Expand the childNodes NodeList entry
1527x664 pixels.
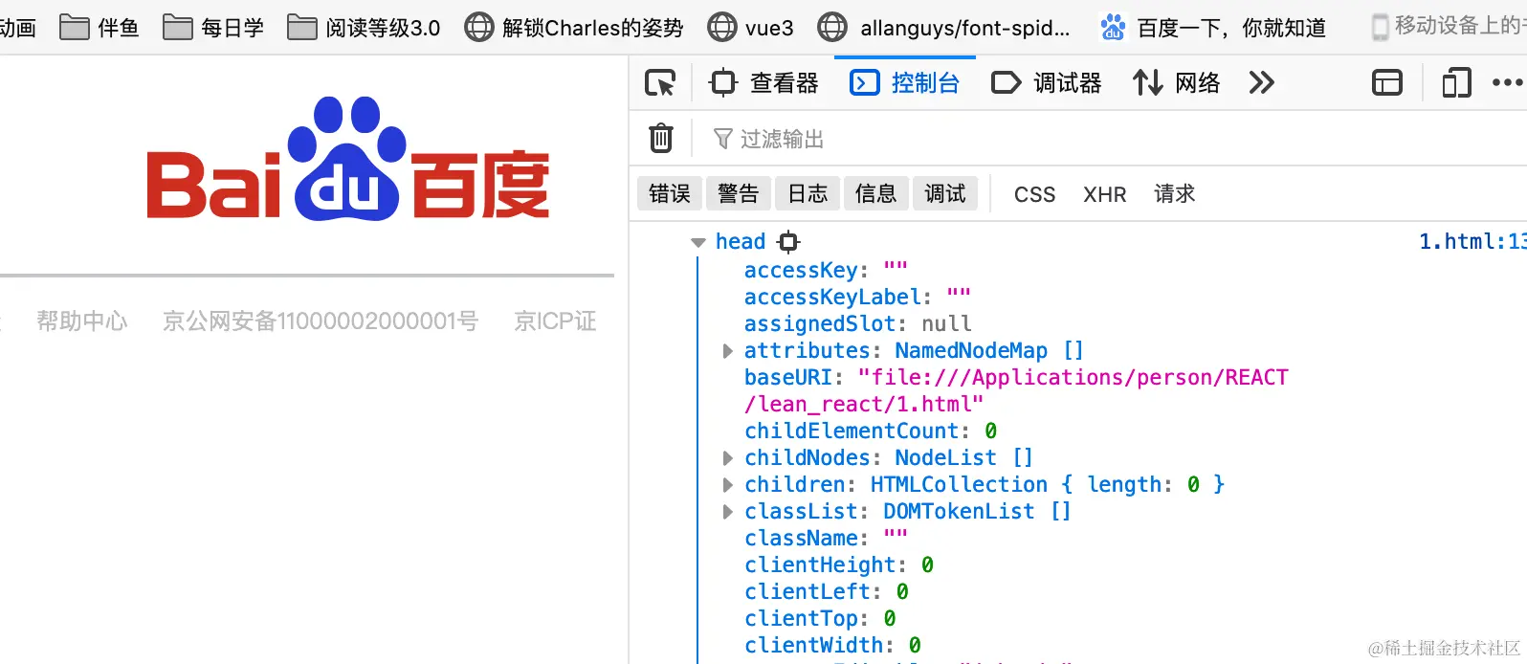[728, 458]
